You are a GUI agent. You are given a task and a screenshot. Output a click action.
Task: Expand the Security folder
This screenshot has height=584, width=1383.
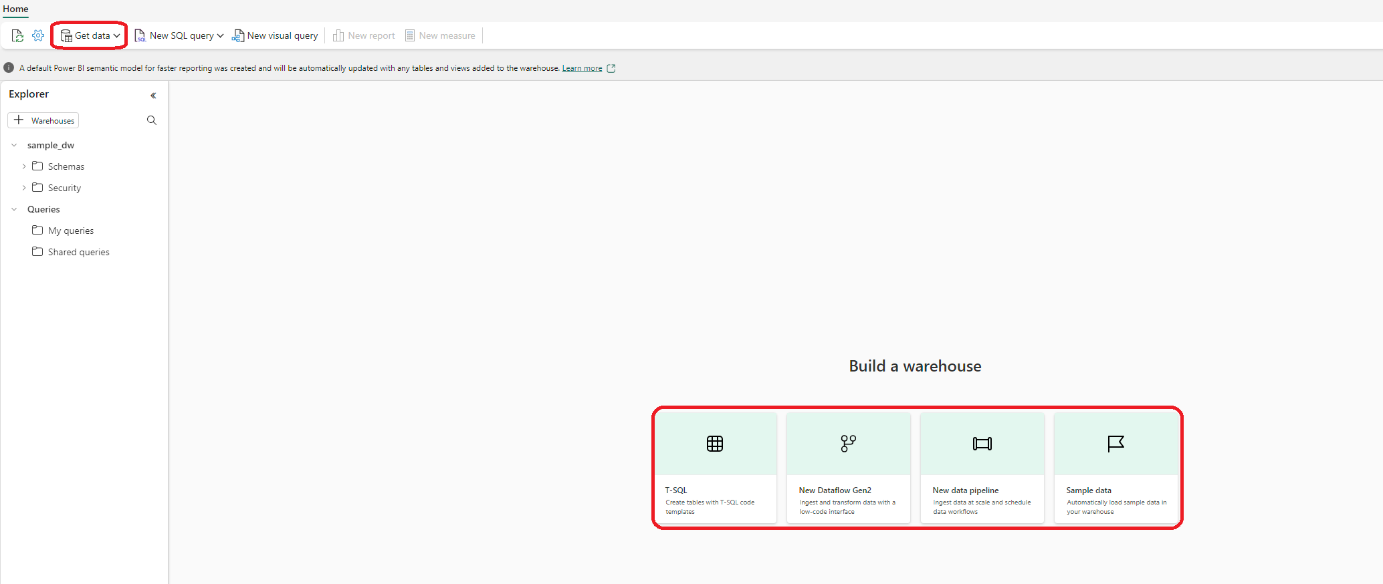(x=24, y=188)
